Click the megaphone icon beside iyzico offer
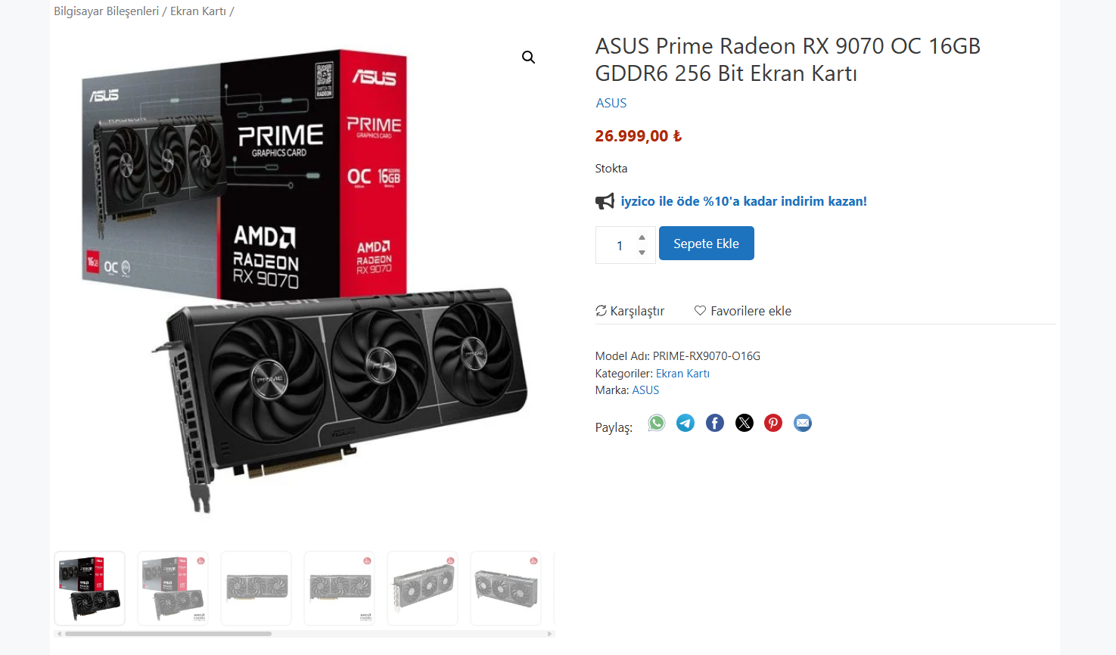1116x655 pixels. (605, 201)
